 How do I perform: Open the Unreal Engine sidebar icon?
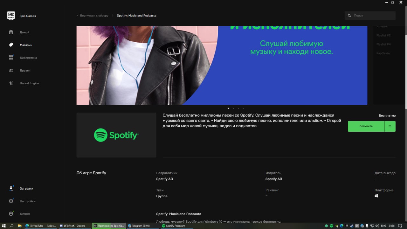coord(11,83)
